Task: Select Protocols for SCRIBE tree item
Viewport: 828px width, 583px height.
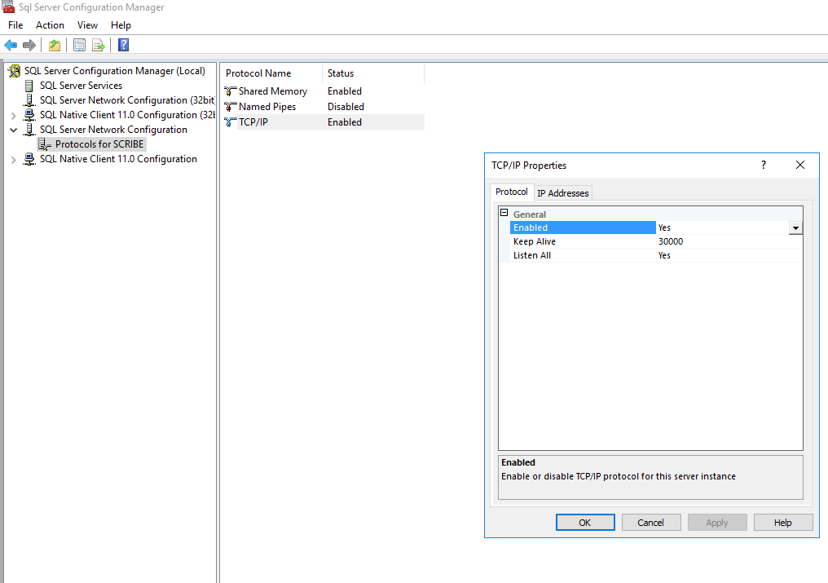Action: (x=99, y=144)
